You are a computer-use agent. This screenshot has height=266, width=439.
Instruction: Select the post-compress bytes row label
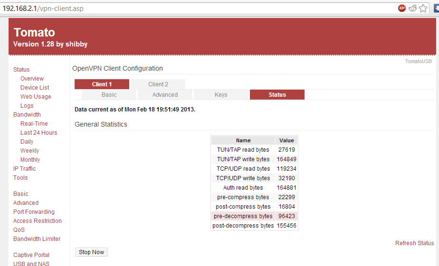[x=243, y=207]
